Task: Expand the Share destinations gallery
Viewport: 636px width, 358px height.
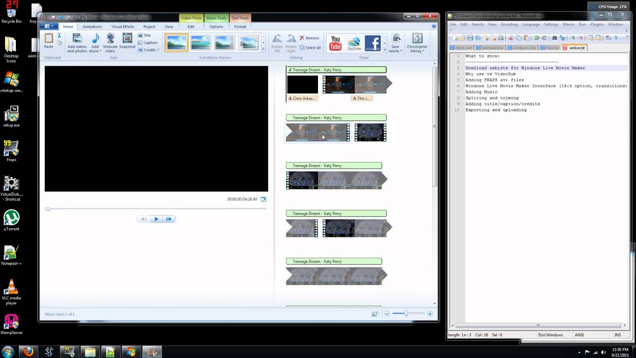Action: pos(385,49)
